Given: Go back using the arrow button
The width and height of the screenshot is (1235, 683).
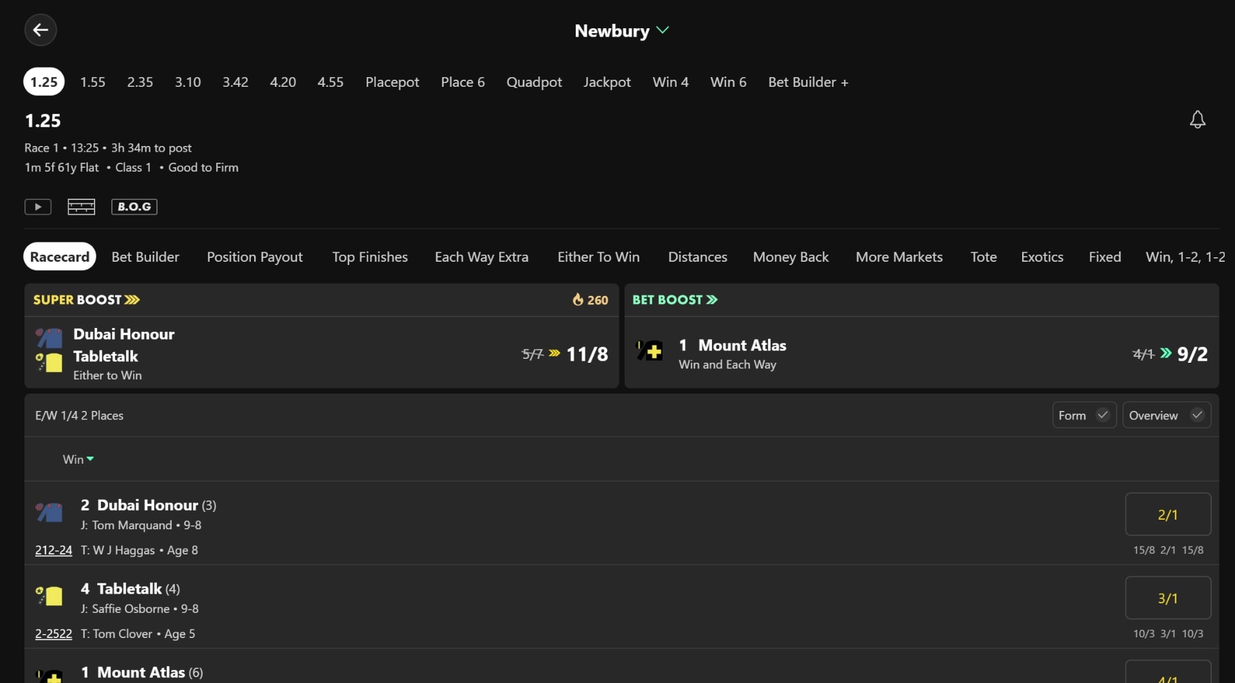Looking at the screenshot, I should click(x=41, y=30).
